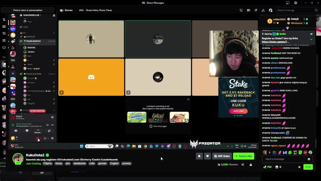Click the Search rovex.gg field
Screen dimensions: 321x181
click(297, 10)
